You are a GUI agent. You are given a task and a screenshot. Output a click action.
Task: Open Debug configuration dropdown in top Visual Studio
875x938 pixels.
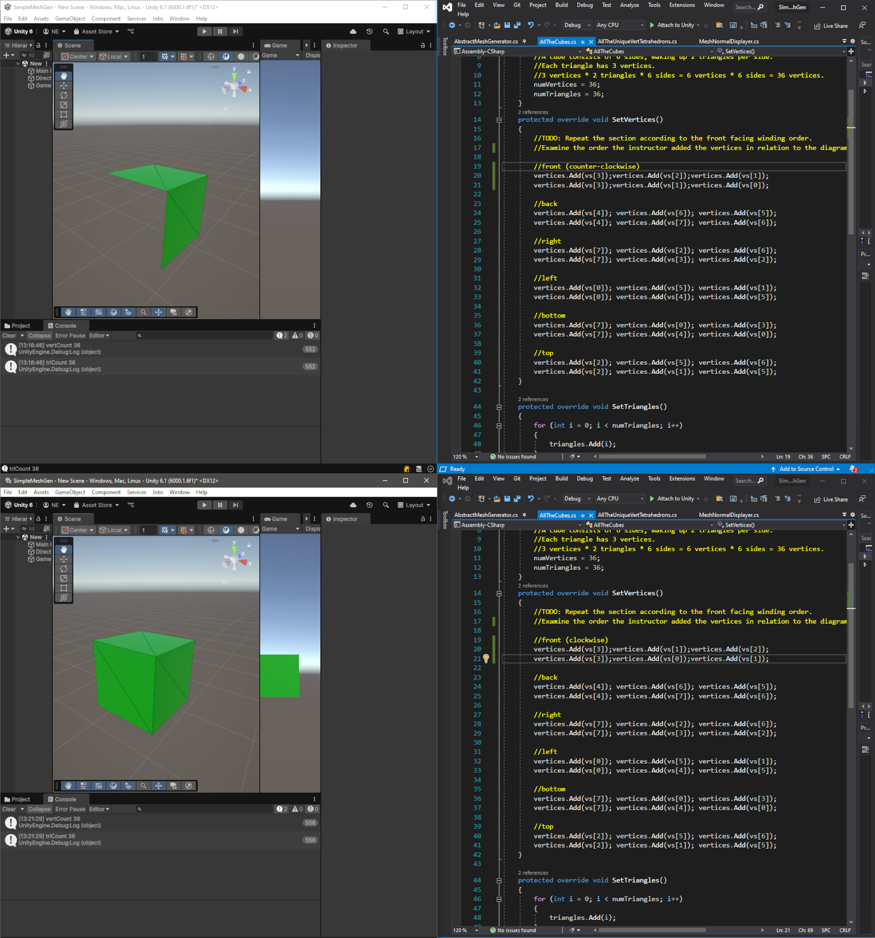tap(577, 25)
